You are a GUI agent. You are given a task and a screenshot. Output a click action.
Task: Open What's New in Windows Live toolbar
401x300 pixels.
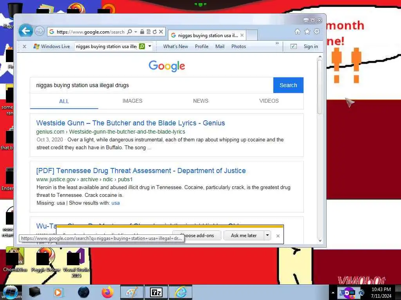coord(176,46)
